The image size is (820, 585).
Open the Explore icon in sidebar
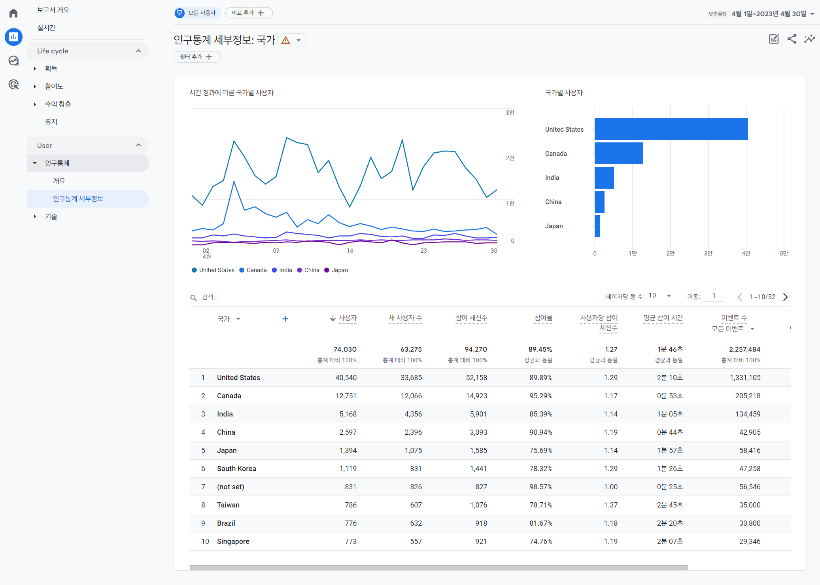[x=13, y=61]
